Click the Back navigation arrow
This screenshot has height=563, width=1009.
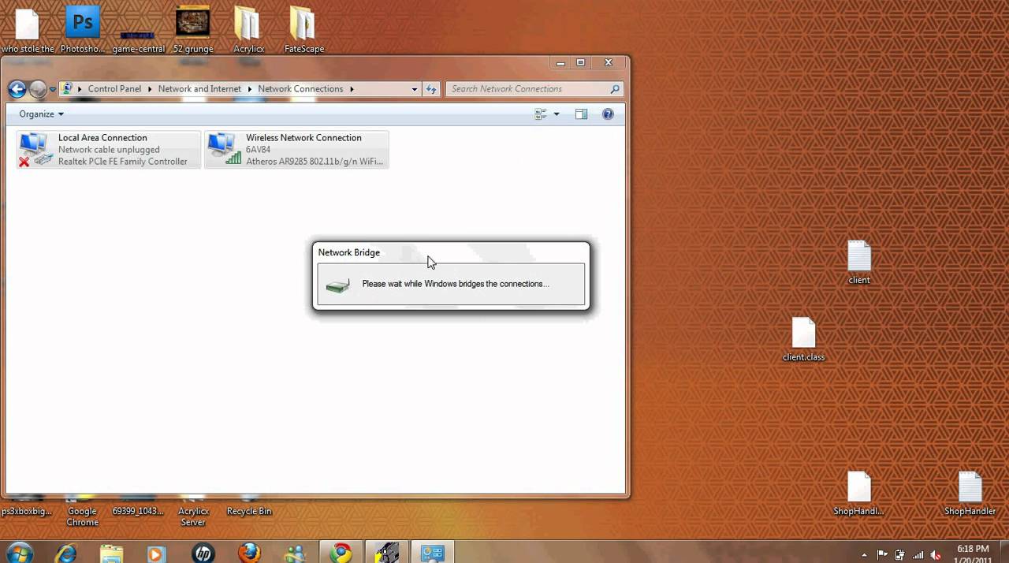tap(17, 89)
